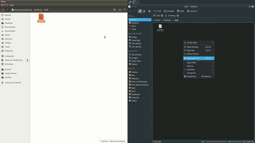Choose Paste One File from context menu
The height and width of the screenshot is (143, 255).
click(198, 58)
